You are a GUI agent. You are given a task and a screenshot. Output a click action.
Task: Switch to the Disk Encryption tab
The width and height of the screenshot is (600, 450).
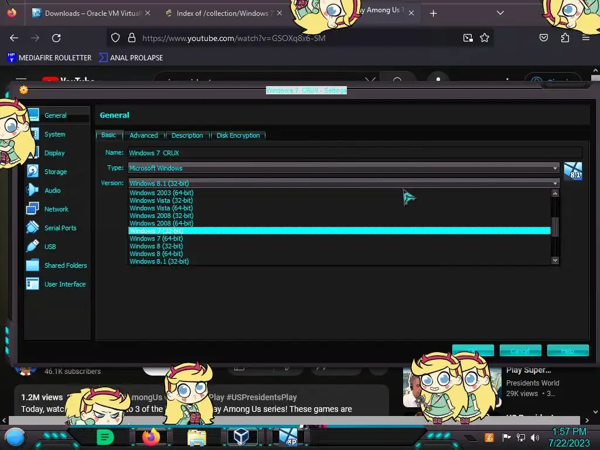(x=238, y=135)
